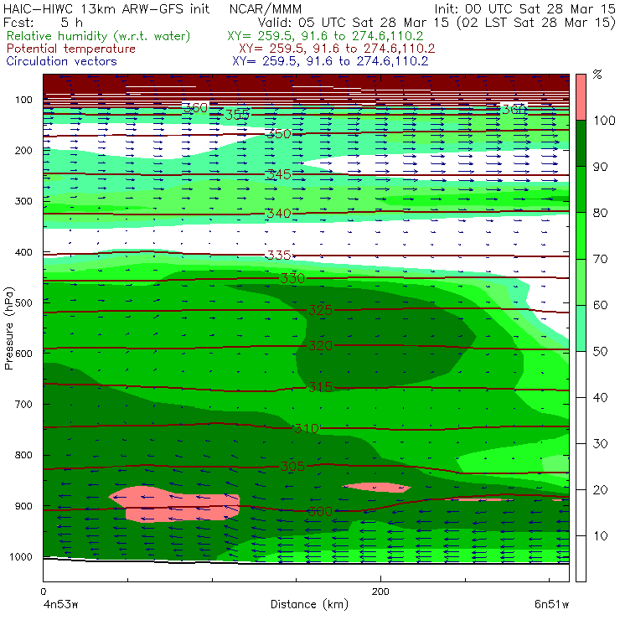Viewport: 620px width, 620px height.
Task: Click the '10' colorbar value label
Action: [600, 536]
